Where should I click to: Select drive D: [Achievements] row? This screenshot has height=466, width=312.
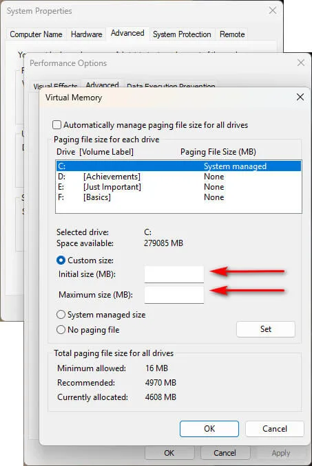tap(178, 177)
